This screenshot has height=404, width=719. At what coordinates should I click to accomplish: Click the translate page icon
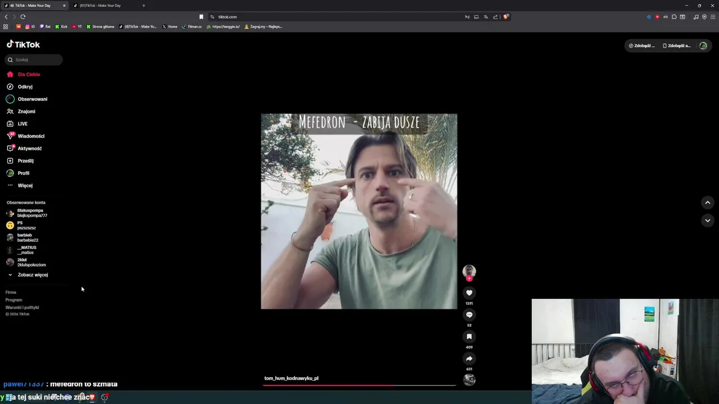click(x=486, y=17)
